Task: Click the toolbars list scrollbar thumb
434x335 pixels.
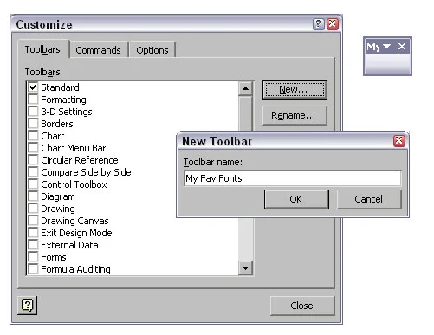Action: [x=245, y=113]
